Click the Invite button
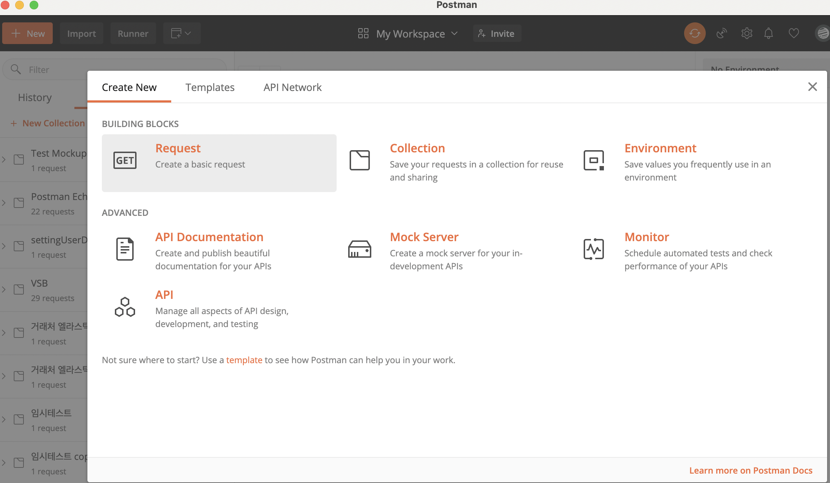Viewport: 830px width, 483px height. pyautogui.click(x=497, y=34)
